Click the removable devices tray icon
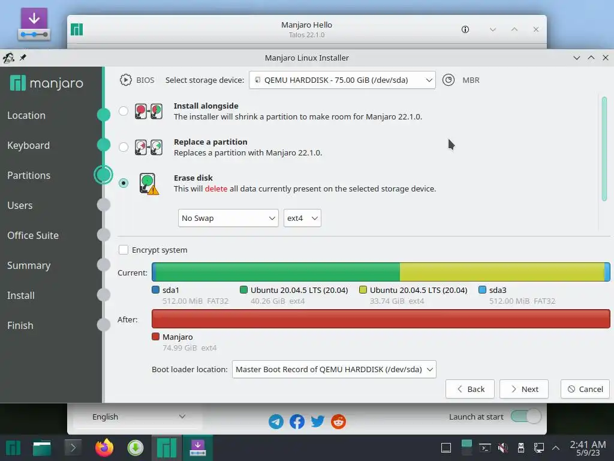Screen dimensions: 614x461 tap(521, 448)
